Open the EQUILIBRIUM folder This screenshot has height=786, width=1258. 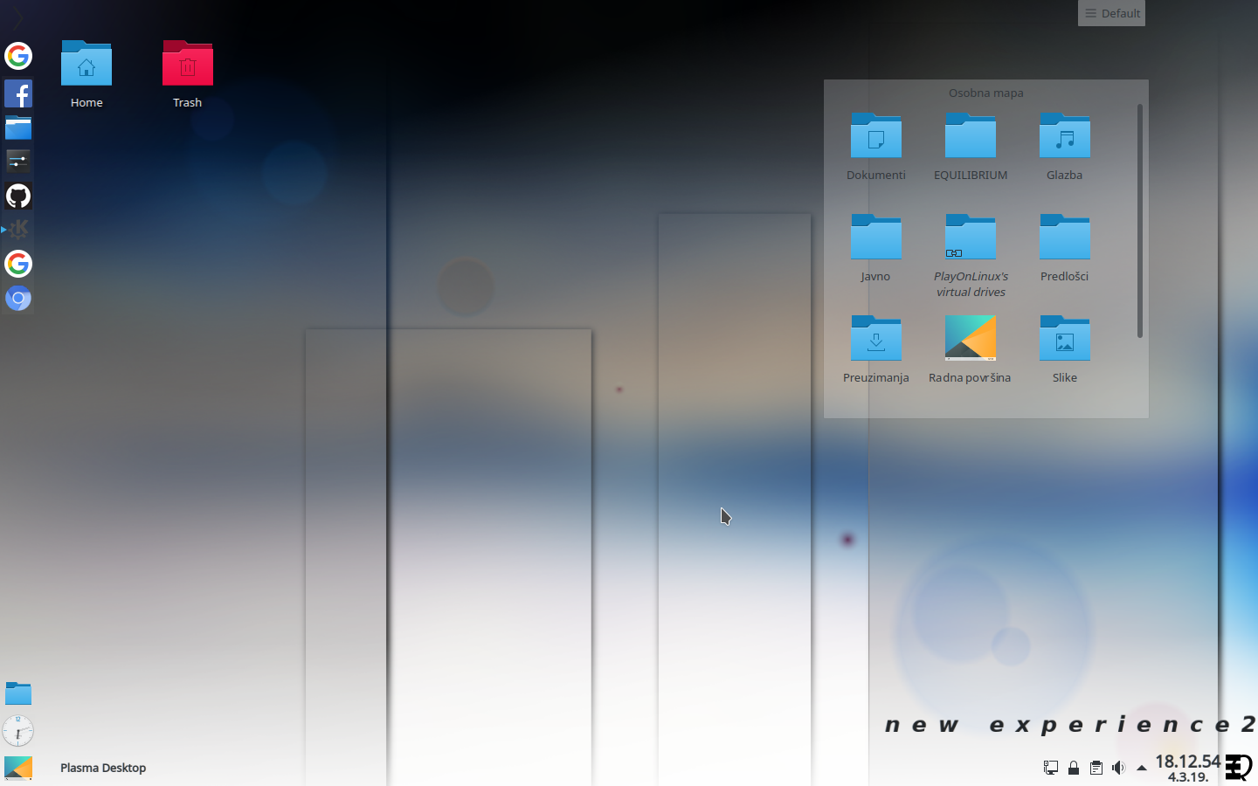[x=971, y=147]
